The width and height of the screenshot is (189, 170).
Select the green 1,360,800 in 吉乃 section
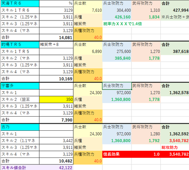pyautogui.click(x=117, y=141)
